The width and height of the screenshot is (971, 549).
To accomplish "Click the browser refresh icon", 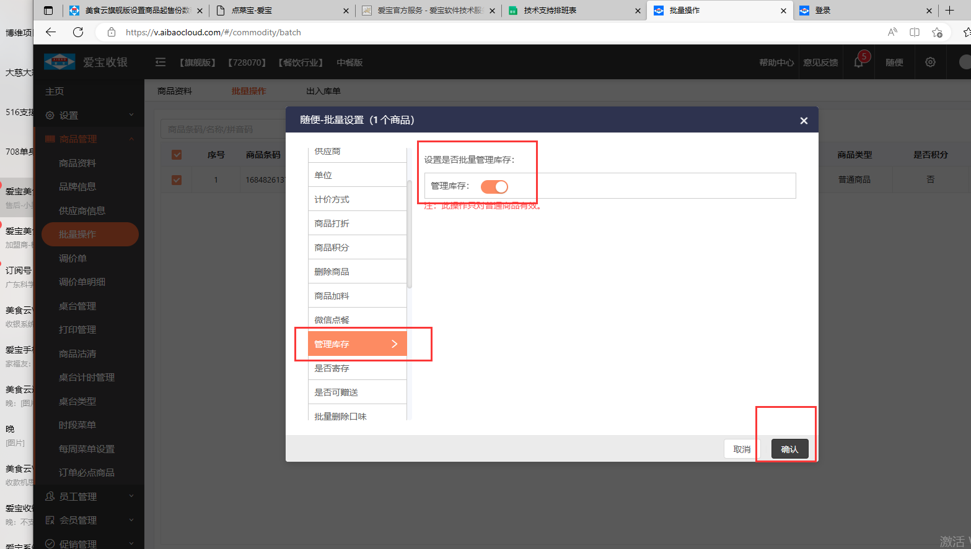I will pos(78,32).
